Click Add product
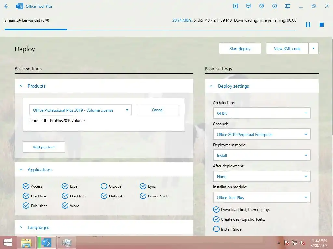333x249 pixels. pos(44,147)
